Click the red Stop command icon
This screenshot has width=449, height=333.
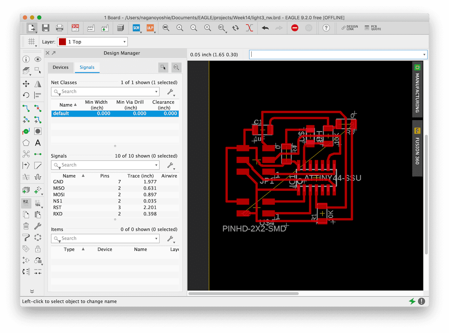(x=294, y=28)
